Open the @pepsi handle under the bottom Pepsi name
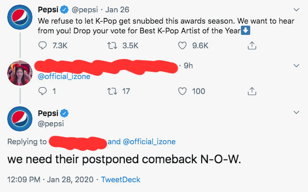The image size is (308, 192). click(x=51, y=124)
